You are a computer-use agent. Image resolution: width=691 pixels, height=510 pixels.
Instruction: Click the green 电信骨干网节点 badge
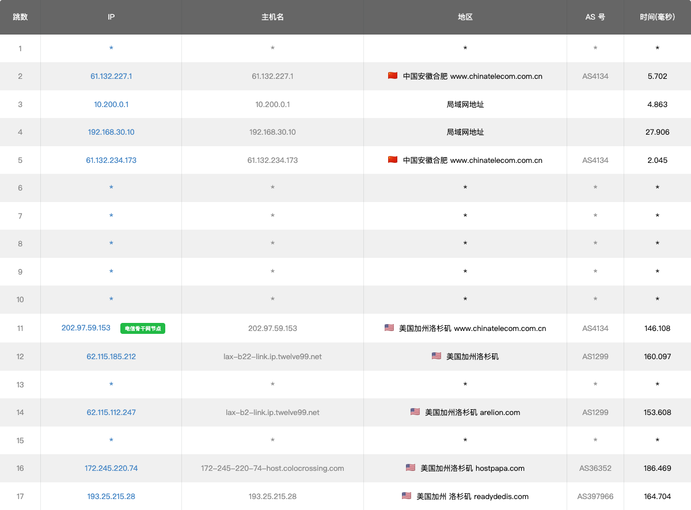click(x=143, y=329)
